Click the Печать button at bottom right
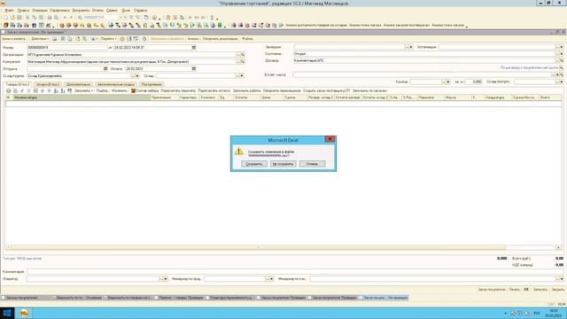567x319 pixels. point(514,290)
